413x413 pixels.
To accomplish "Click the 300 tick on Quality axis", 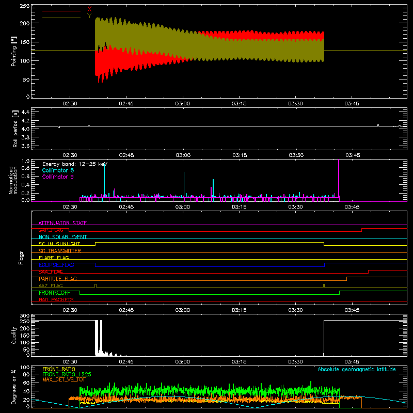I will tap(25, 316).
